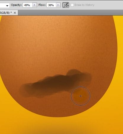Click the brush cursor crosshair on the egg
This screenshot has height=134, width=123.
click(80, 96)
